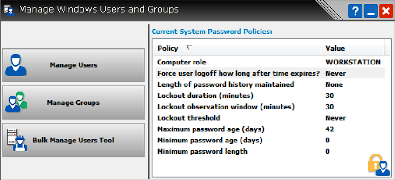Select the Computer role policy row

tap(269, 62)
